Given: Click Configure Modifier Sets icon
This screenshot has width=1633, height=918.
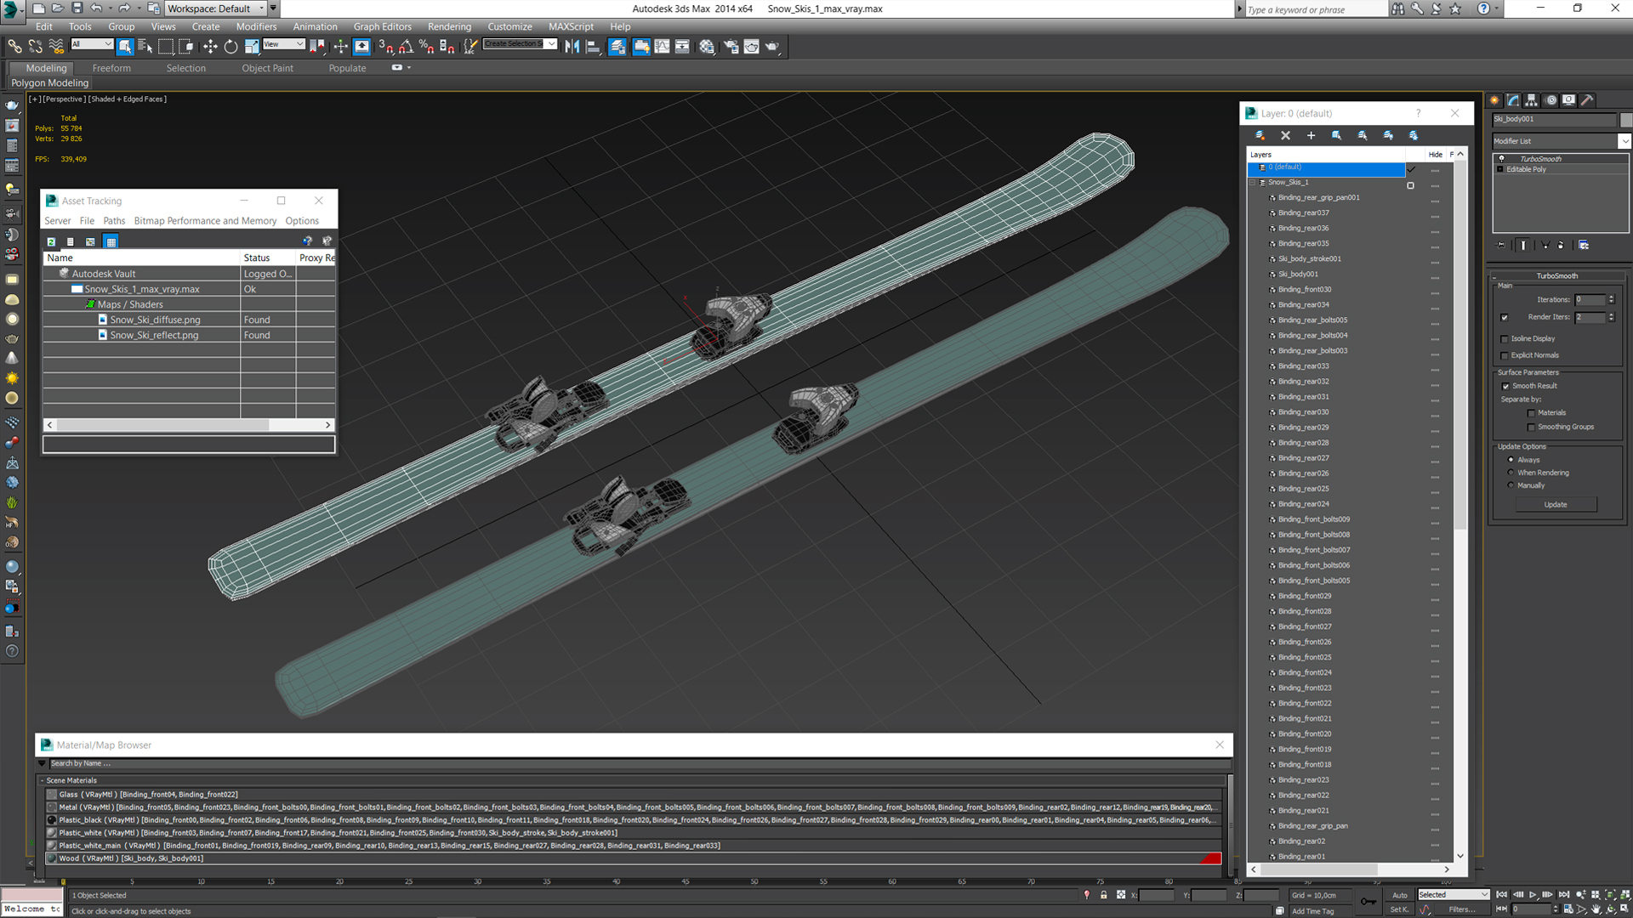Looking at the screenshot, I should tap(1584, 245).
